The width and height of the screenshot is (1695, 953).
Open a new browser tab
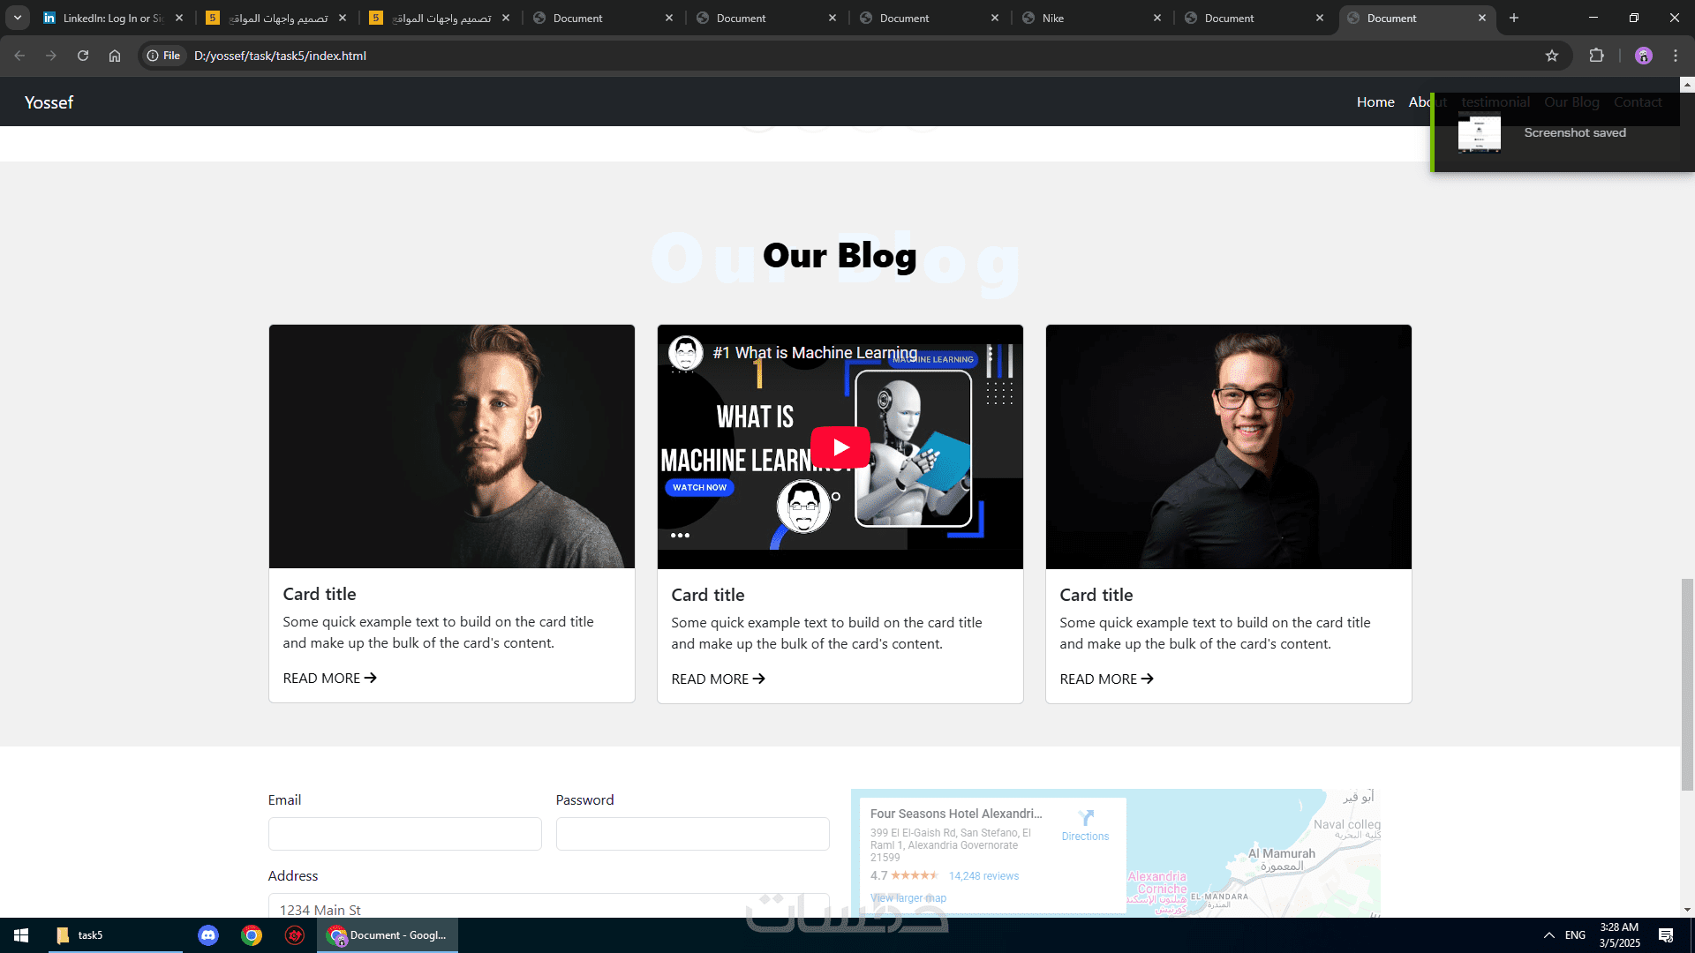coord(1514,18)
